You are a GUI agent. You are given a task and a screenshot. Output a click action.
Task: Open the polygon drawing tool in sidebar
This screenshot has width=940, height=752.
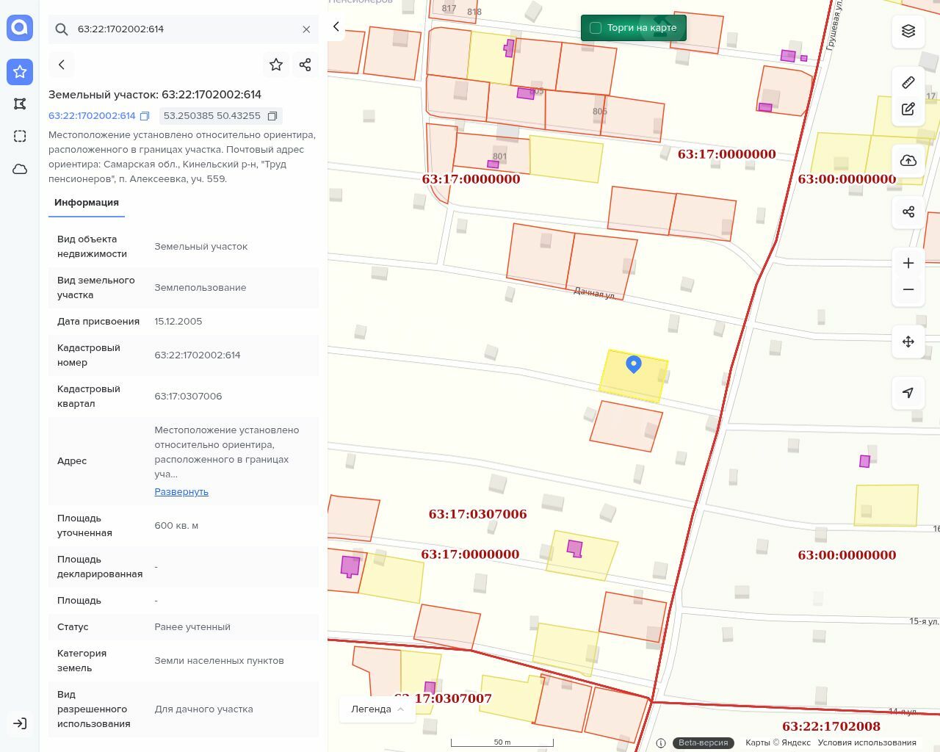click(x=20, y=104)
